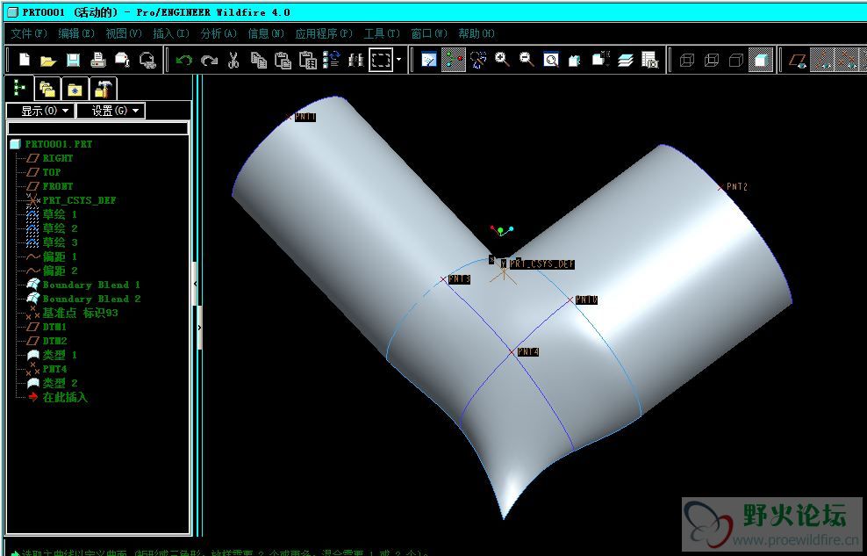Select the RIGHT datum plane in tree
Screen dimensions: 867x556
[x=58, y=158]
